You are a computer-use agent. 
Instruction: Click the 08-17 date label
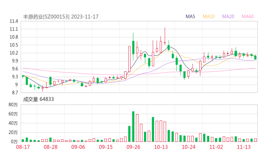[x=23, y=147]
